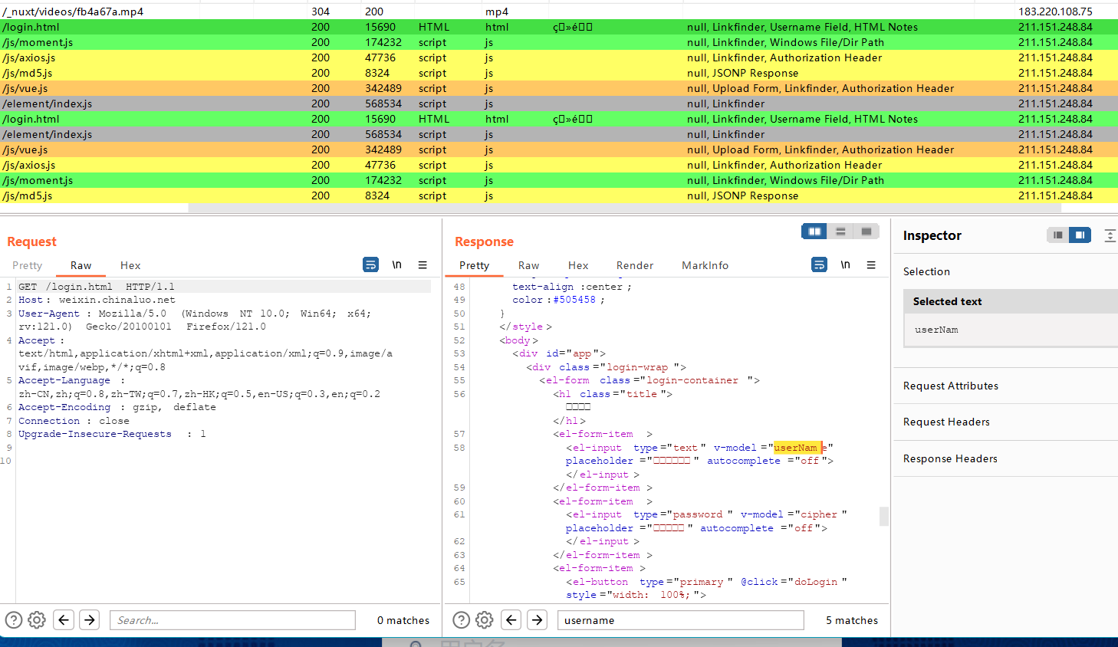Go to next match in Response search
The image size is (1118, 647).
click(538, 619)
